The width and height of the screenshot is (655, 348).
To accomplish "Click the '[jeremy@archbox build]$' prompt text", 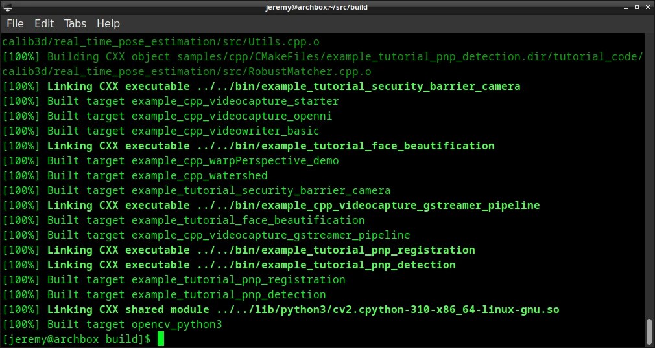I will click(77, 339).
